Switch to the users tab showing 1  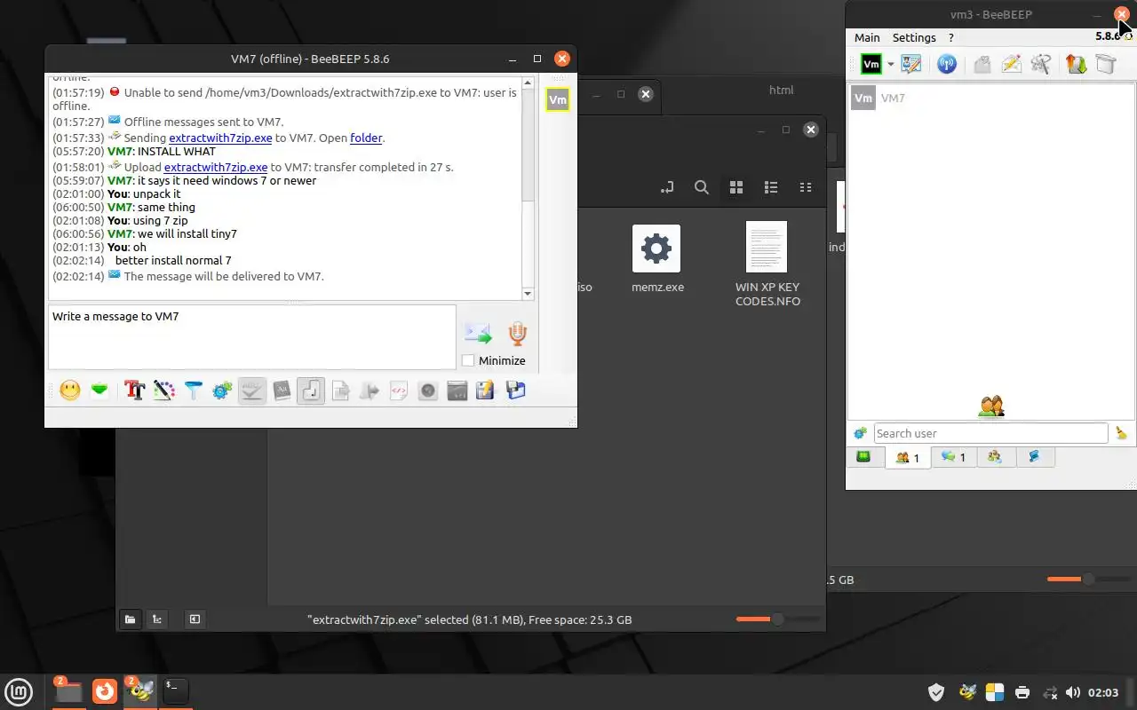(907, 457)
